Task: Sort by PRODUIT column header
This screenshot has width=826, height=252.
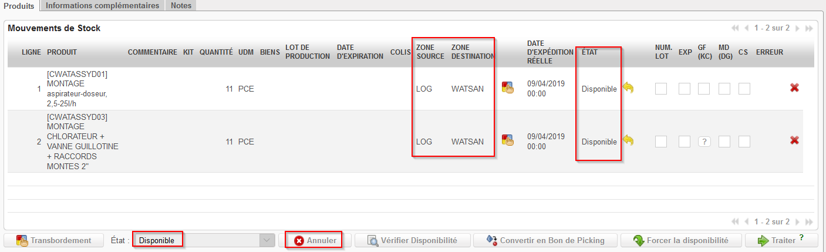Action: [62, 52]
